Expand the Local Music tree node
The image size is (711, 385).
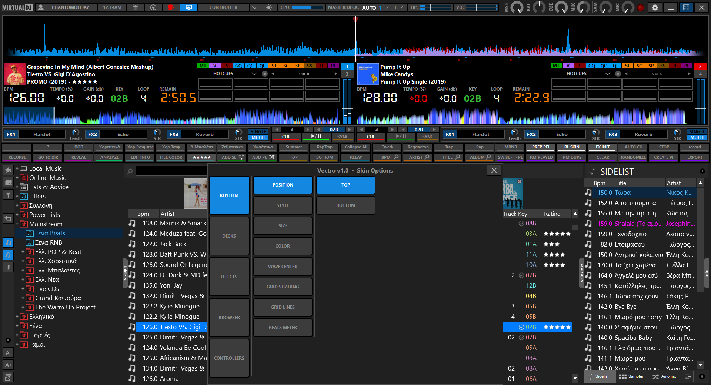point(17,168)
